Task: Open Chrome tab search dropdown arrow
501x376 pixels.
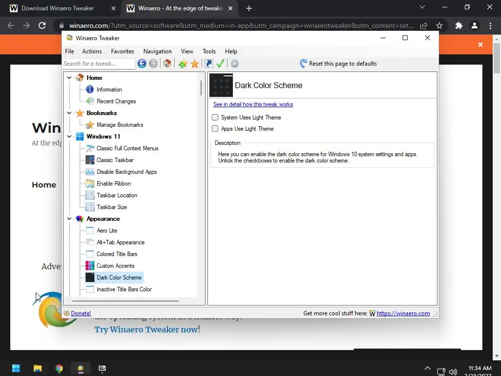Action: [422, 7]
